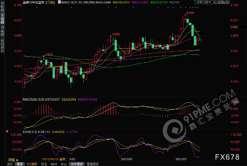Click the MA indicator settings icon
247x166 pixels.
click(59, 2)
